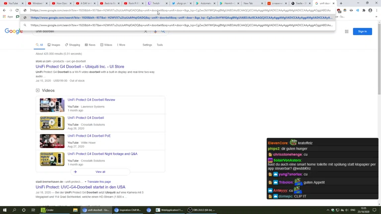The width and height of the screenshot is (381, 214).
Task: Click Translate this page link
Action: point(99,182)
